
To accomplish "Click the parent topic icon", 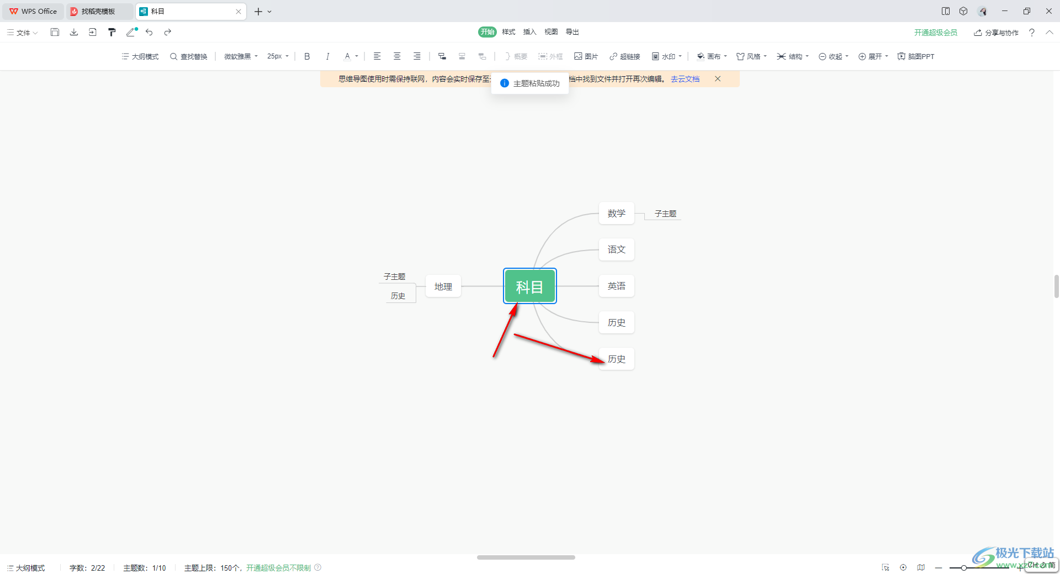I will 482,56.
